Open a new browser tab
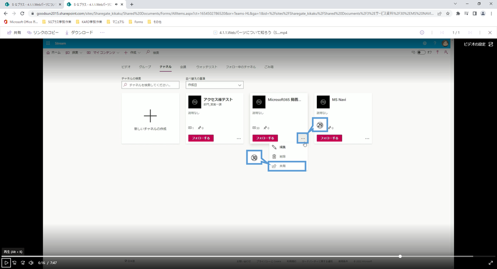The height and width of the screenshot is (269, 497). click(131, 5)
